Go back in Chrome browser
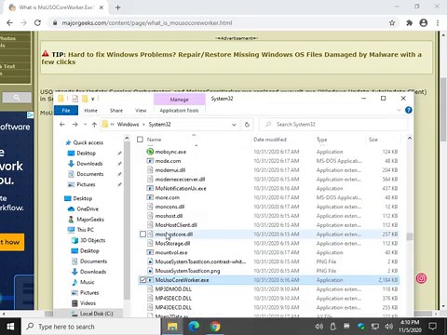Image resolution: width=447 pixels, height=335 pixels. (x=10, y=22)
